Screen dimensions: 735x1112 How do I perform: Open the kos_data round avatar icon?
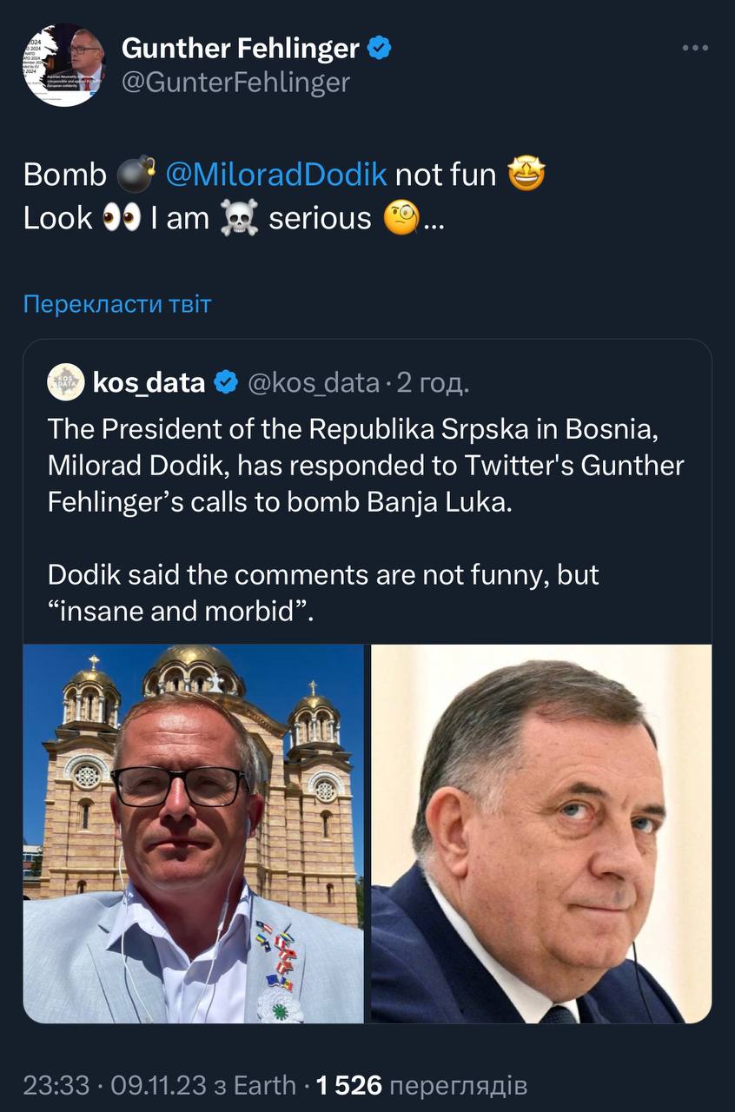[66, 382]
